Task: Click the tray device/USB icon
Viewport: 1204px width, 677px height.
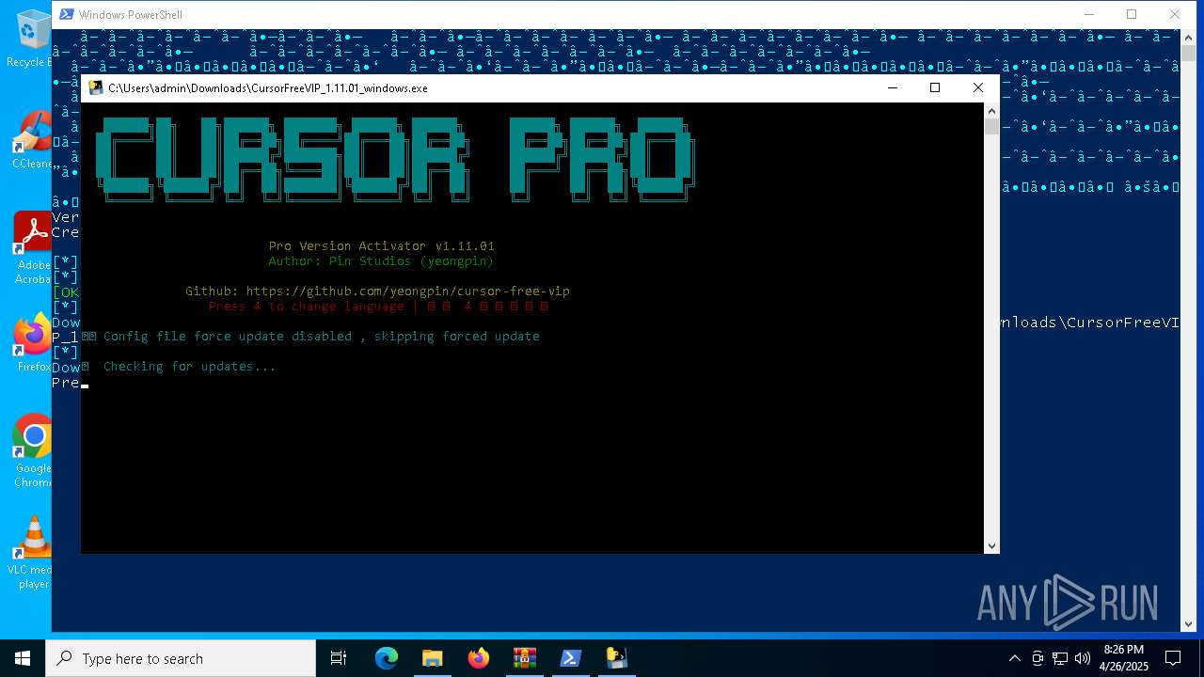Action: tap(1038, 658)
